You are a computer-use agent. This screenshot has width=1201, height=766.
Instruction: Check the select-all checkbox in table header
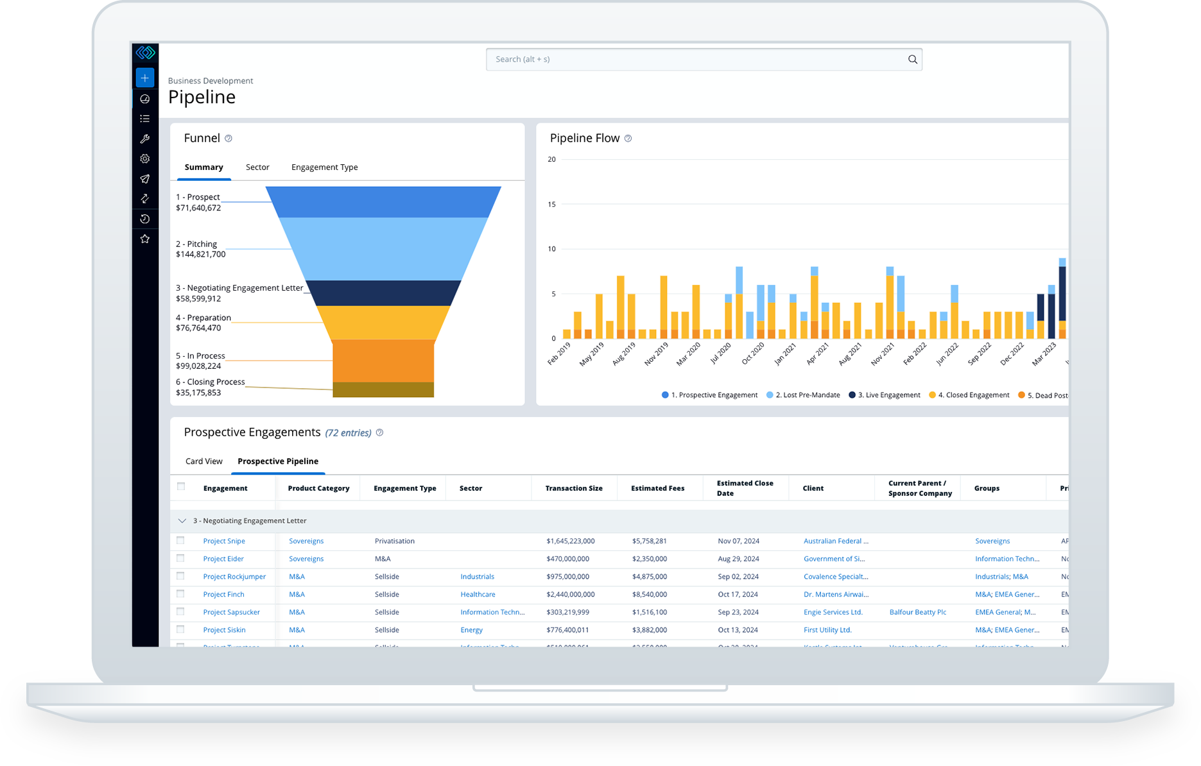point(181,487)
